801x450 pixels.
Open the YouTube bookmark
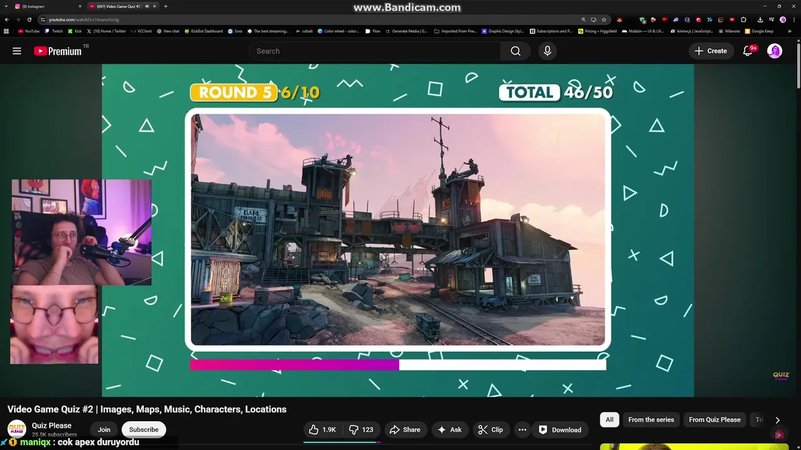(x=29, y=31)
